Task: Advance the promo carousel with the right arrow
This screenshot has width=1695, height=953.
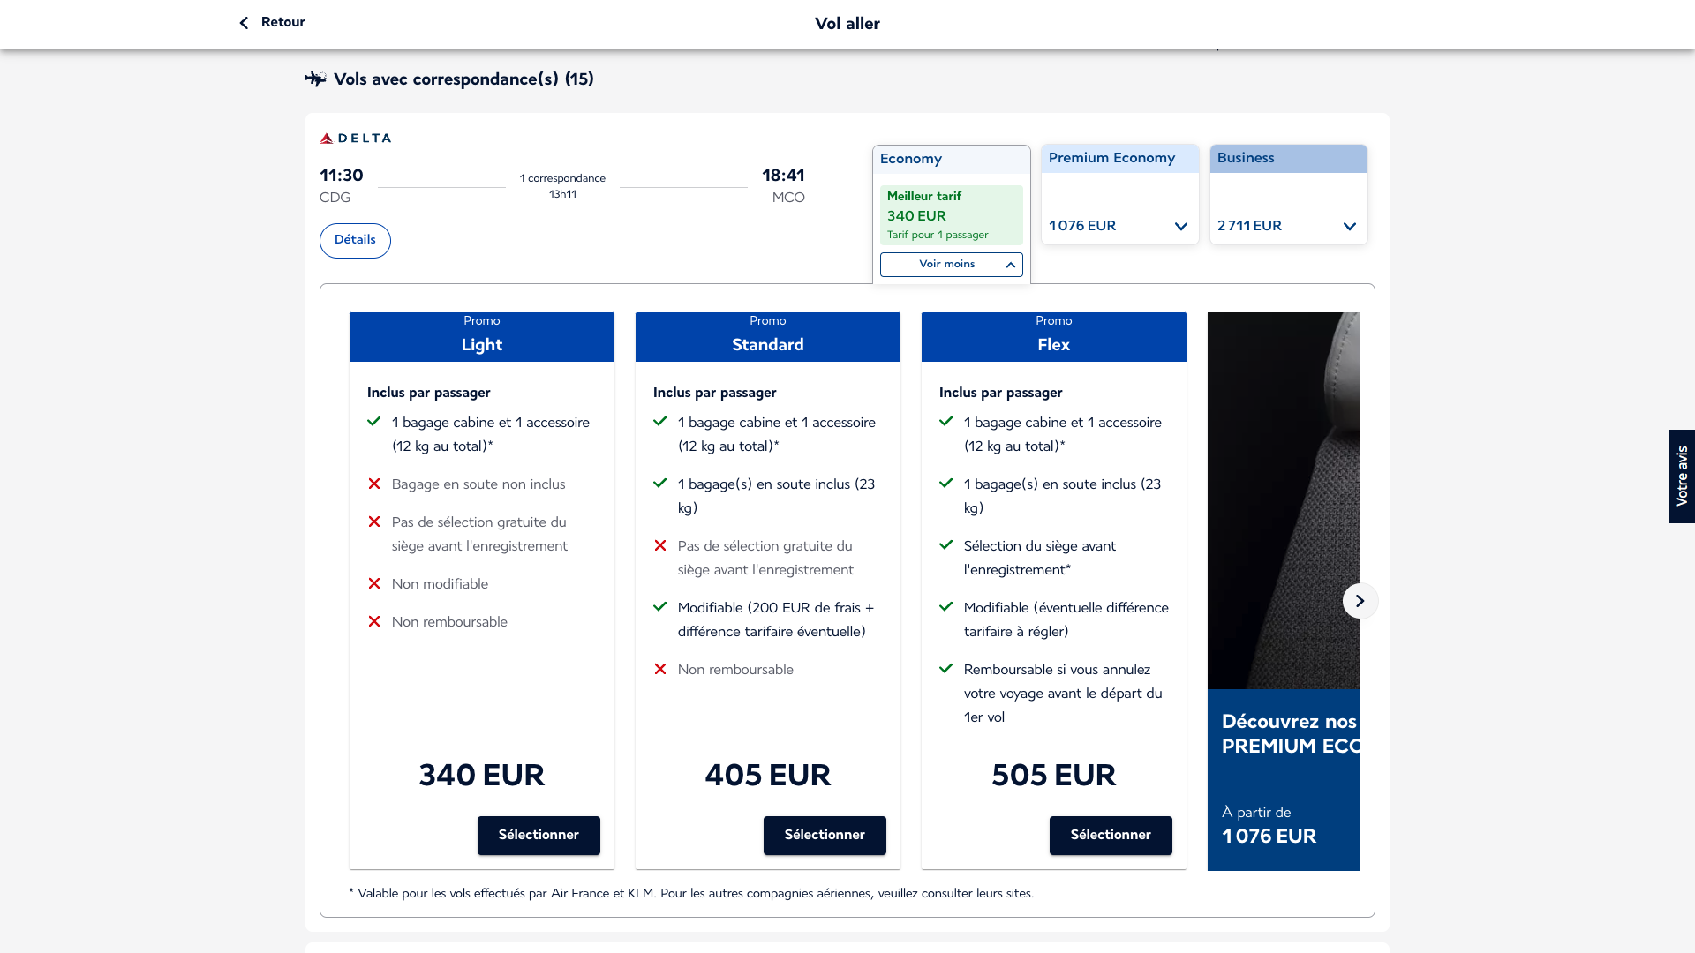Action: (1360, 601)
